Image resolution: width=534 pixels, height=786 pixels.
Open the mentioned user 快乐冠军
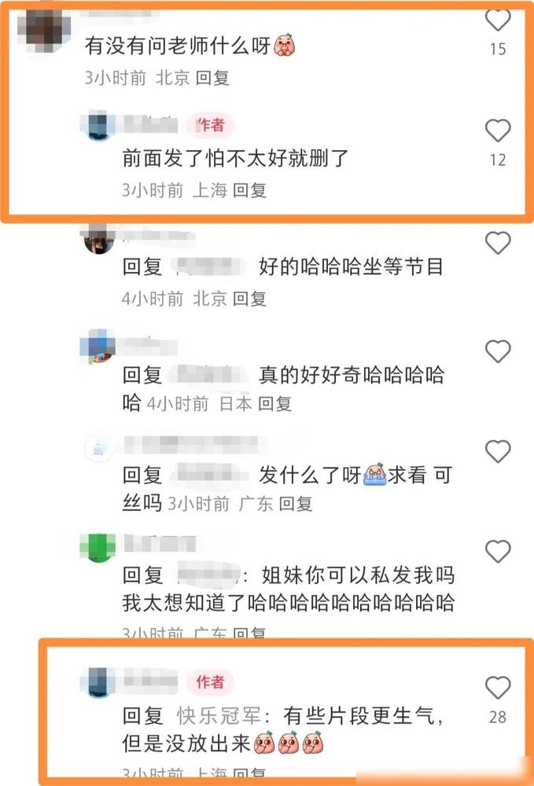[219, 716]
